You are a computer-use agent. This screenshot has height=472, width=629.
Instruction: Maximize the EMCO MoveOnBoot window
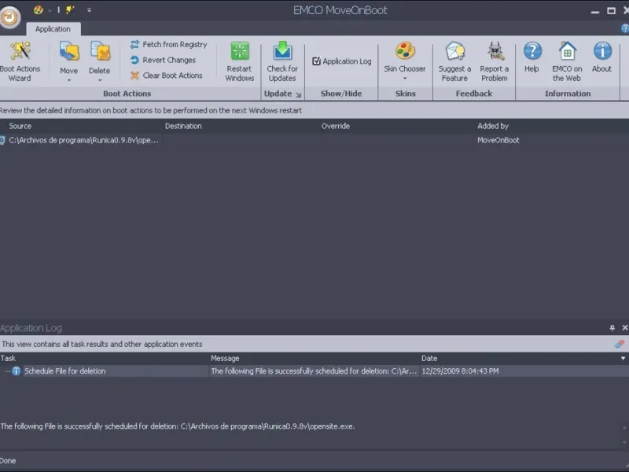(x=611, y=11)
